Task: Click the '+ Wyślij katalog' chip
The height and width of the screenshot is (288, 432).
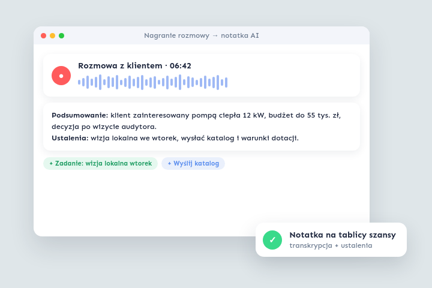Action: point(193,163)
